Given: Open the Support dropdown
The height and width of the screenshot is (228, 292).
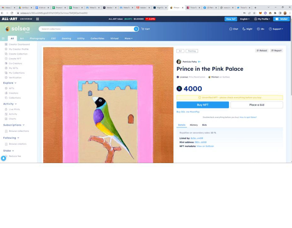Looking at the screenshot, I should point(276,29).
